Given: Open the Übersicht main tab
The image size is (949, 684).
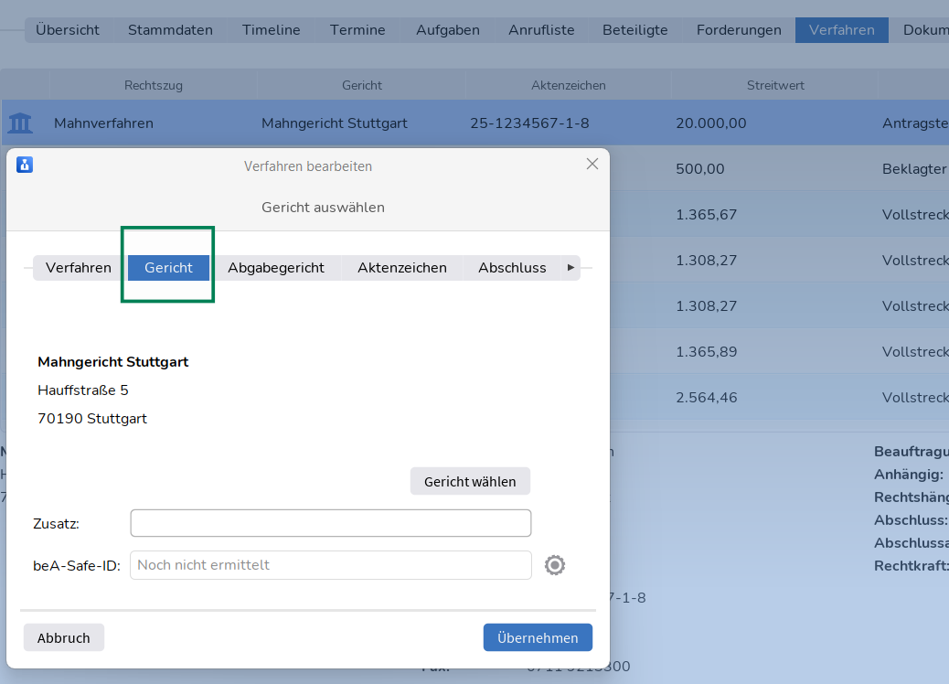Looking at the screenshot, I should (x=68, y=30).
